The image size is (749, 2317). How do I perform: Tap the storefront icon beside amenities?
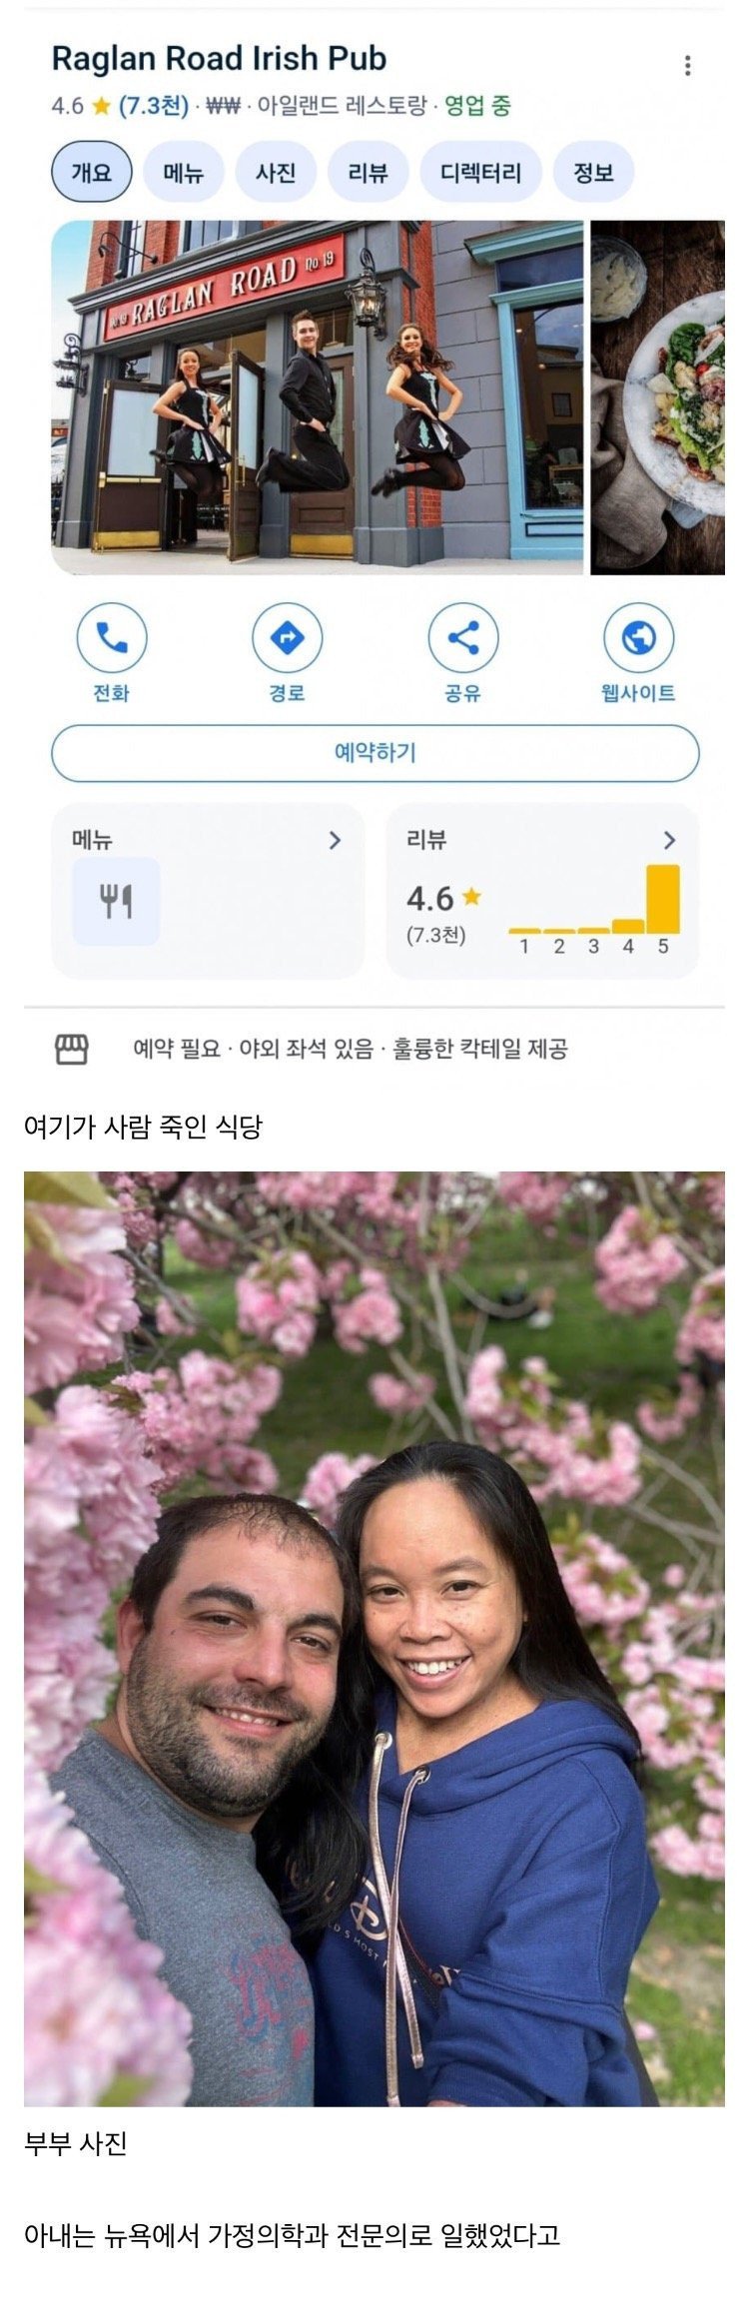coord(71,1049)
